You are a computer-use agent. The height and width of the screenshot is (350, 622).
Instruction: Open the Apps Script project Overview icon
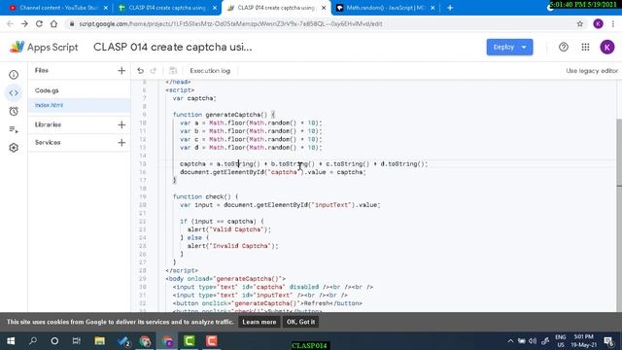(x=14, y=75)
